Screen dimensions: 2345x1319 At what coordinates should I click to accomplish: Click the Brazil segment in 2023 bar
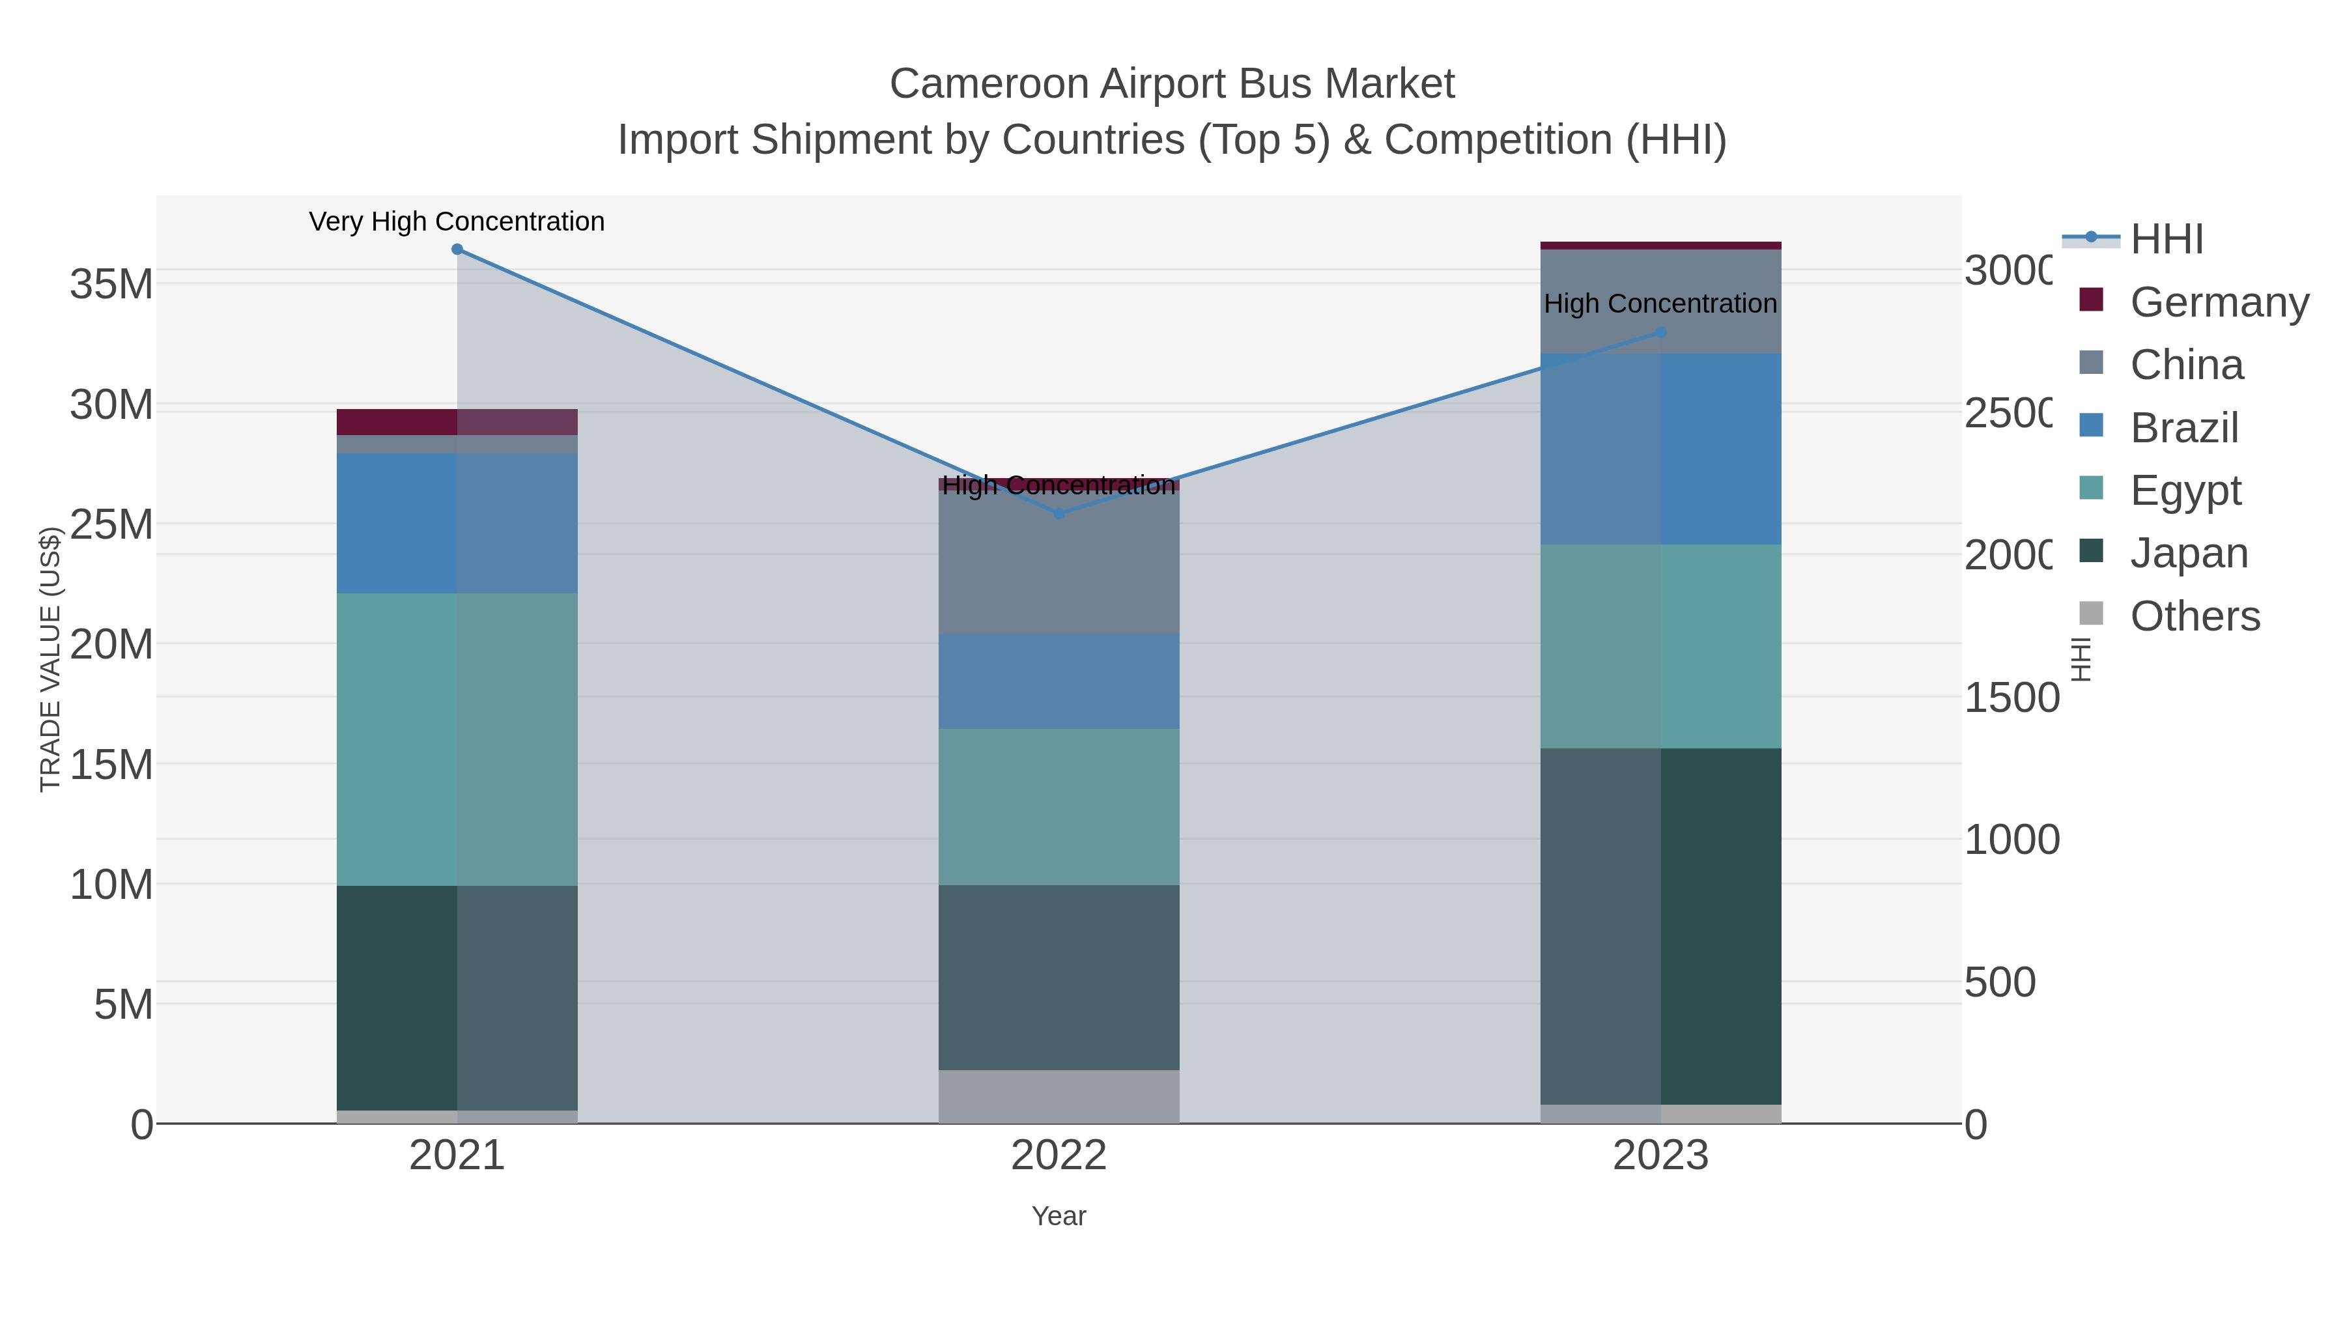[x=1660, y=449]
